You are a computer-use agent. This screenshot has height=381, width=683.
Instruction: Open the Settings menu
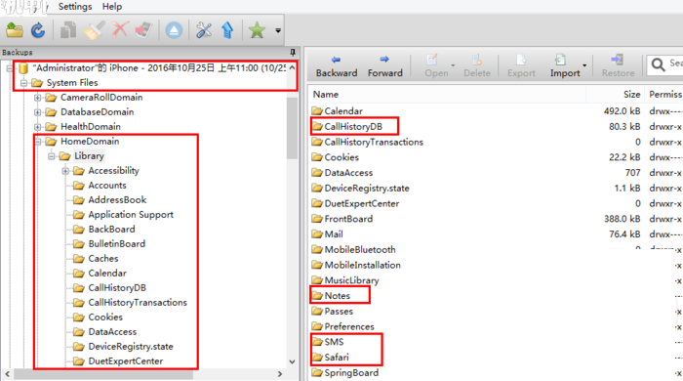coord(75,7)
